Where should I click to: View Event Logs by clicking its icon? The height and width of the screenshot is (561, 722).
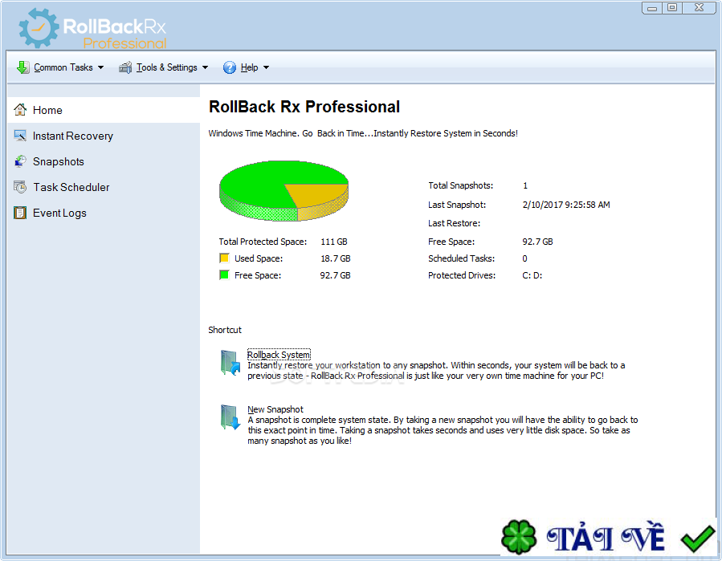(20, 213)
